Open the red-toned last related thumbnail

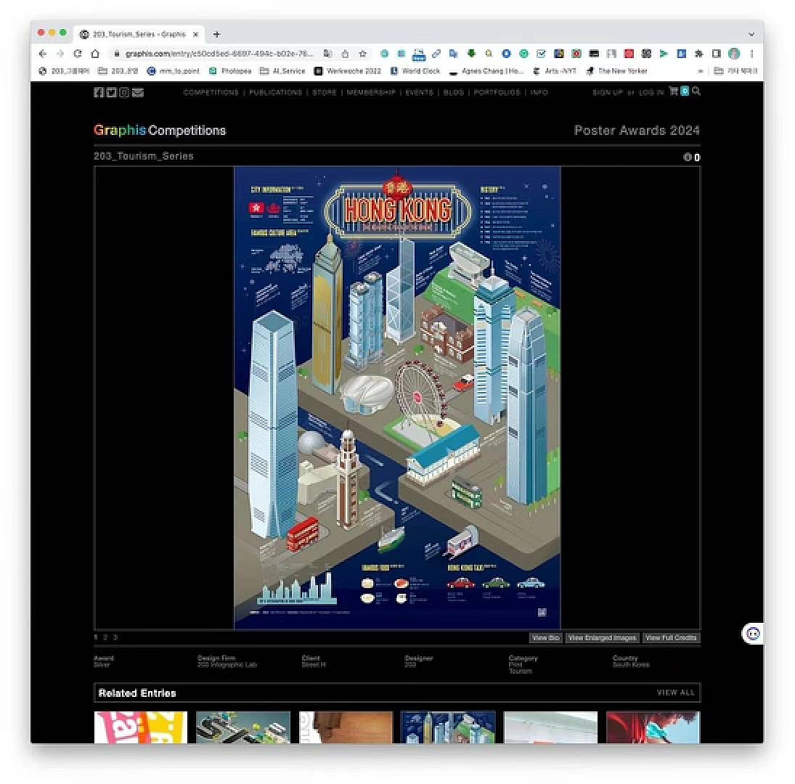click(x=653, y=727)
